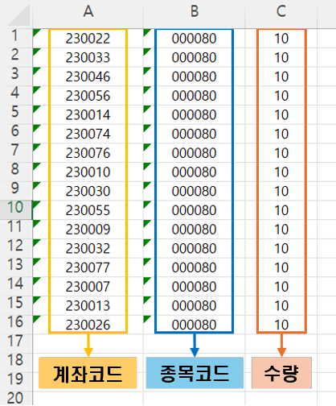Image resolution: width=336 pixels, height=406 pixels.
Task: Click quantity 10 in row 16
Action: [281, 325]
